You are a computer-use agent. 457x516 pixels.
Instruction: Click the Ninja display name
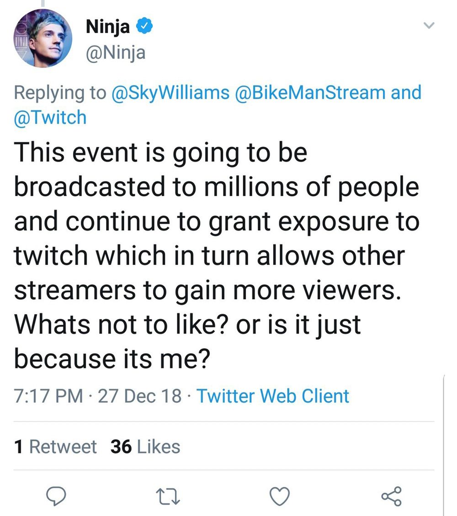pyautogui.click(x=108, y=27)
